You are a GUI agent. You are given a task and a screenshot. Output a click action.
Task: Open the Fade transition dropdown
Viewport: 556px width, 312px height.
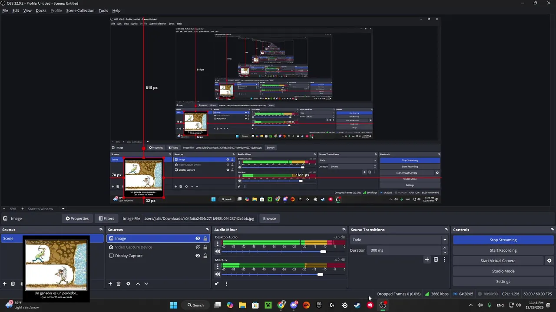[399, 240]
